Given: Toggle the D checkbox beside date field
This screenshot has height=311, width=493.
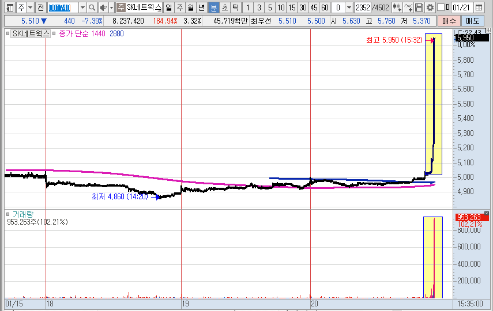Looking at the screenshot, I should click(x=441, y=7).
